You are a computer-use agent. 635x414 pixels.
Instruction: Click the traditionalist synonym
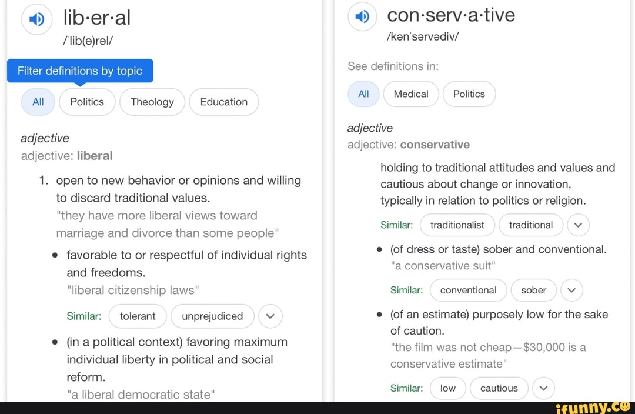[457, 225]
